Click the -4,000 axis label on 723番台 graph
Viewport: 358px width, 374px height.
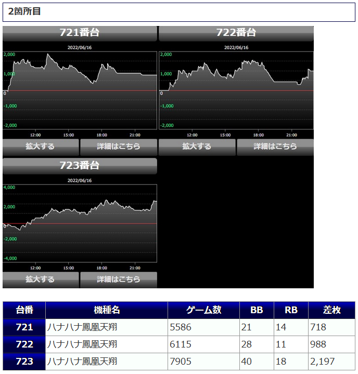10,258
